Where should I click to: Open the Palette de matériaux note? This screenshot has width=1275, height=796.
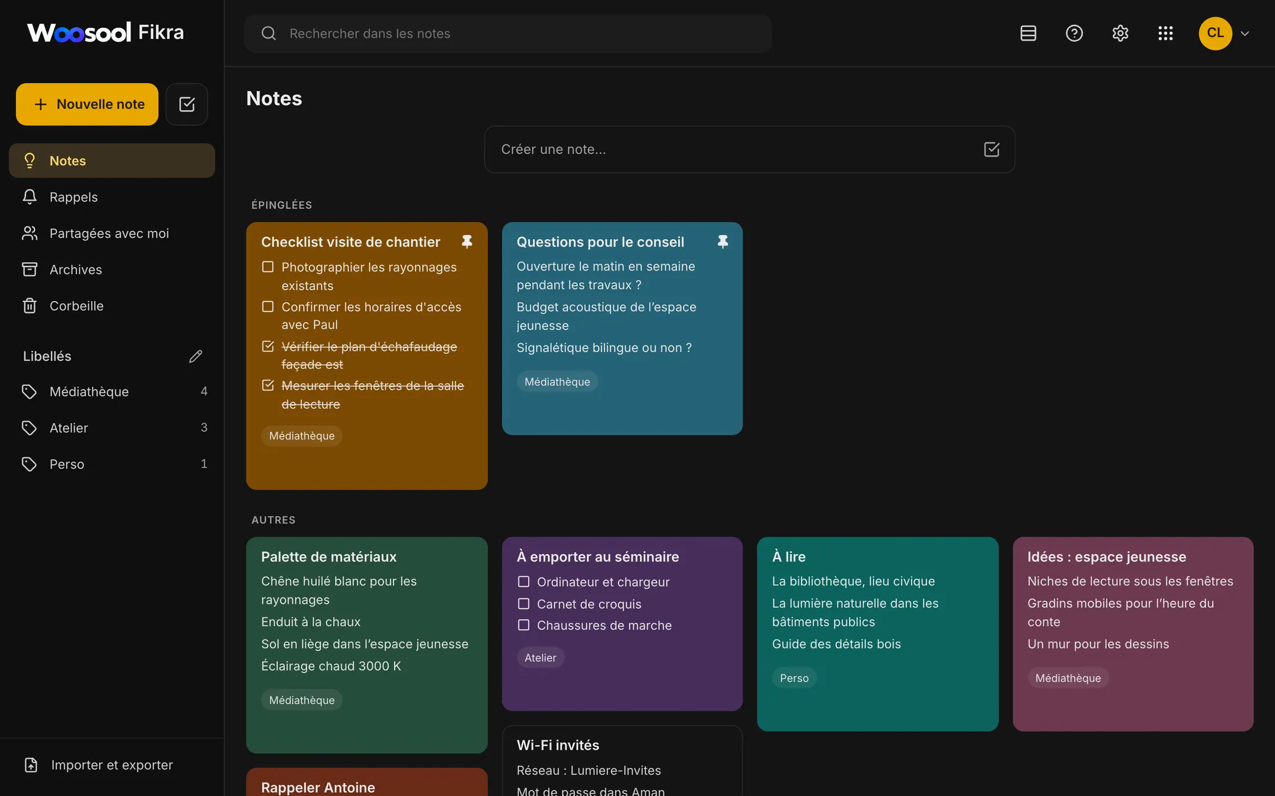coord(367,645)
